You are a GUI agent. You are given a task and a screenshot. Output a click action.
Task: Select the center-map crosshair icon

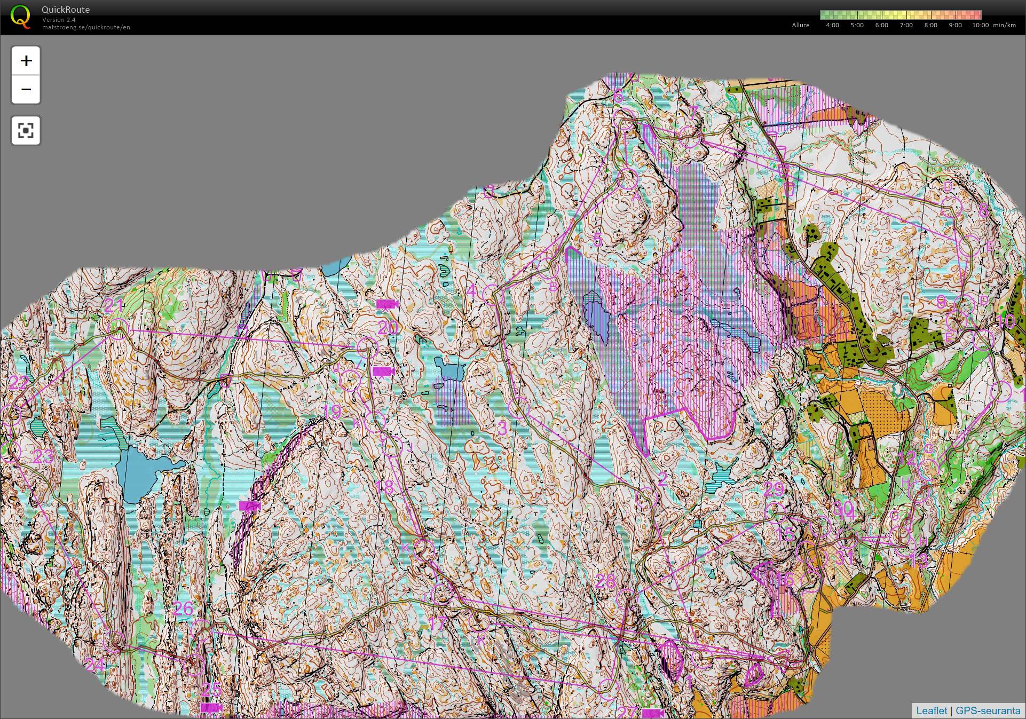tap(25, 130)
